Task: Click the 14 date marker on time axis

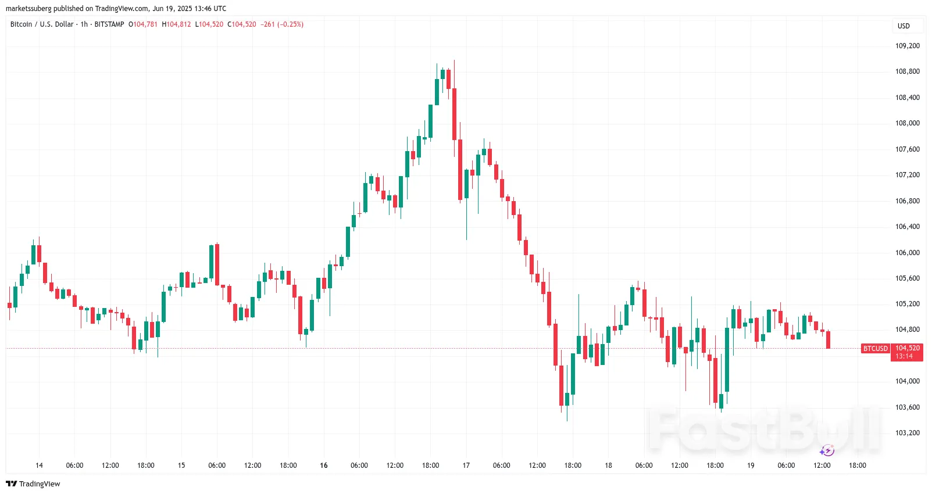Action: (x=39, y=466)
